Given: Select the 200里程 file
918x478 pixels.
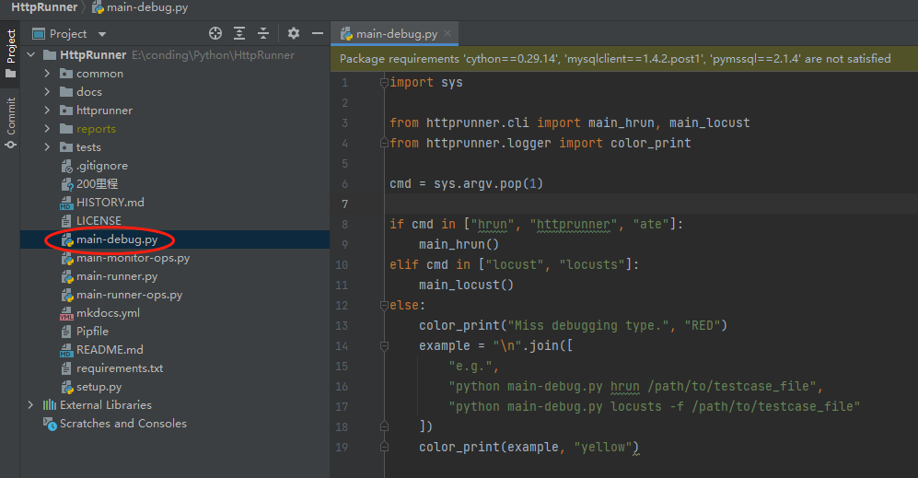Looking at the screenshot, I should (x=98, y=184).
